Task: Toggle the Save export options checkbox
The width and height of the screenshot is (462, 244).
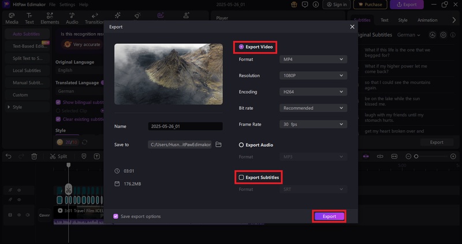Action: [116, 216]
